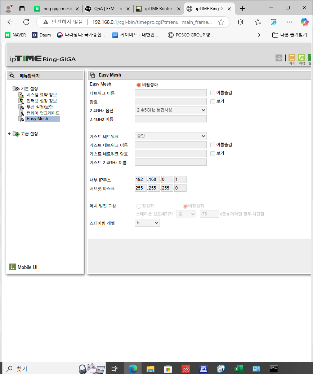Open the 스티어링 레벨 dropdown

tap(147, 223)
